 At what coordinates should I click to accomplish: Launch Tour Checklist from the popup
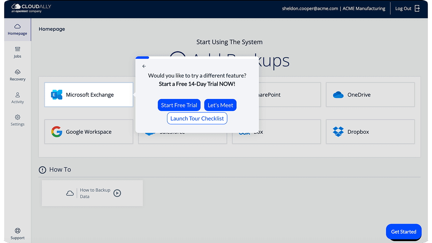coord(197,118)
